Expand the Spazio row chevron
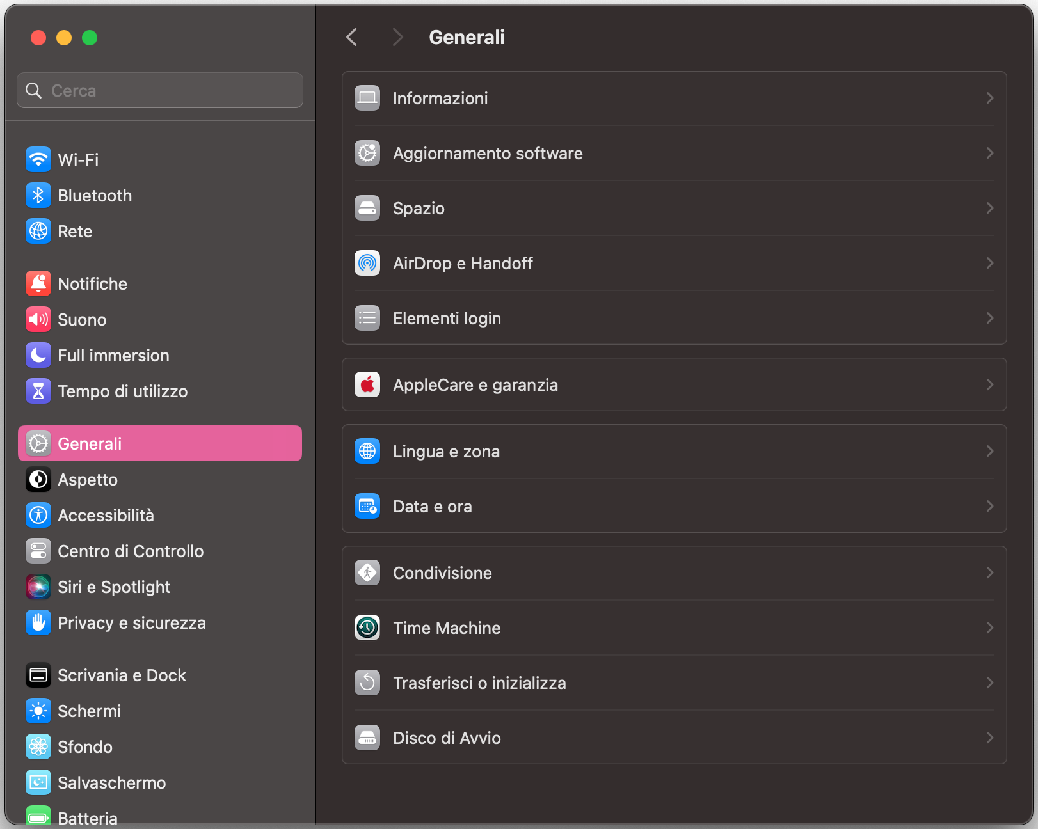Image resolution: width=1038 pixels, height=829 pixels. click(x=989, y=208)
